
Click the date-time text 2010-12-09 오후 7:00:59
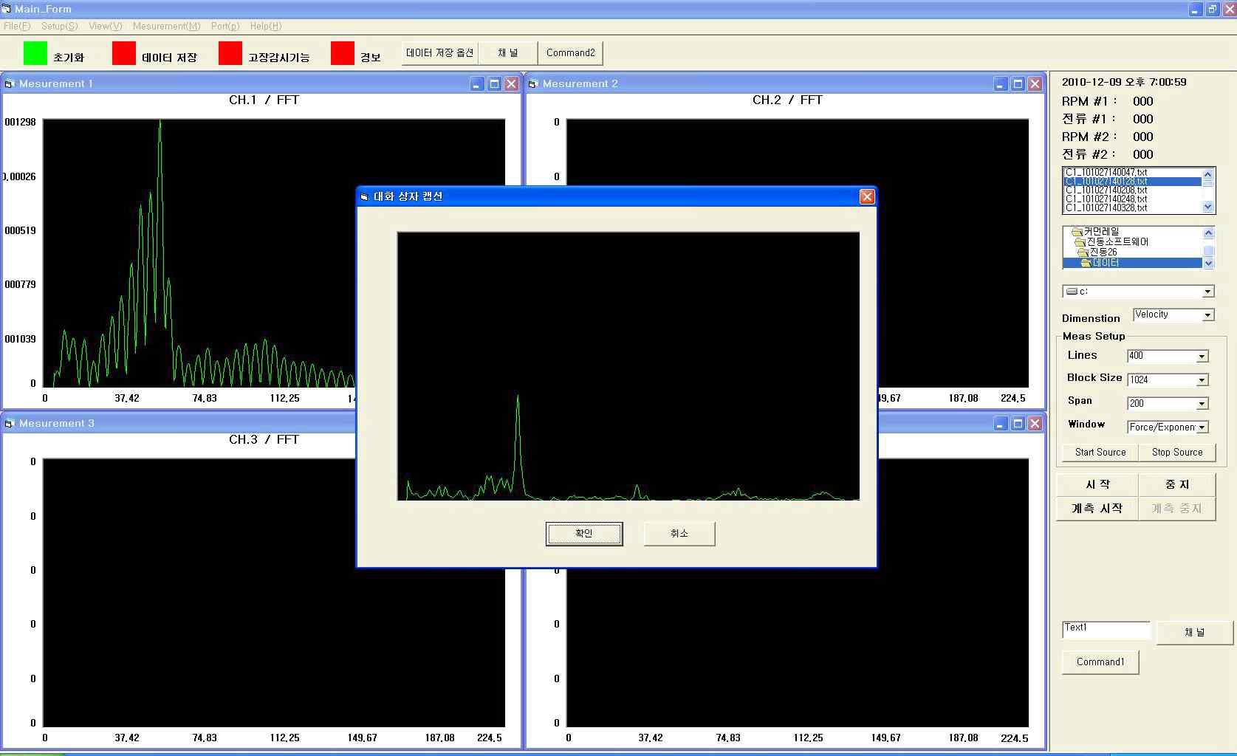pos(1124,82)
